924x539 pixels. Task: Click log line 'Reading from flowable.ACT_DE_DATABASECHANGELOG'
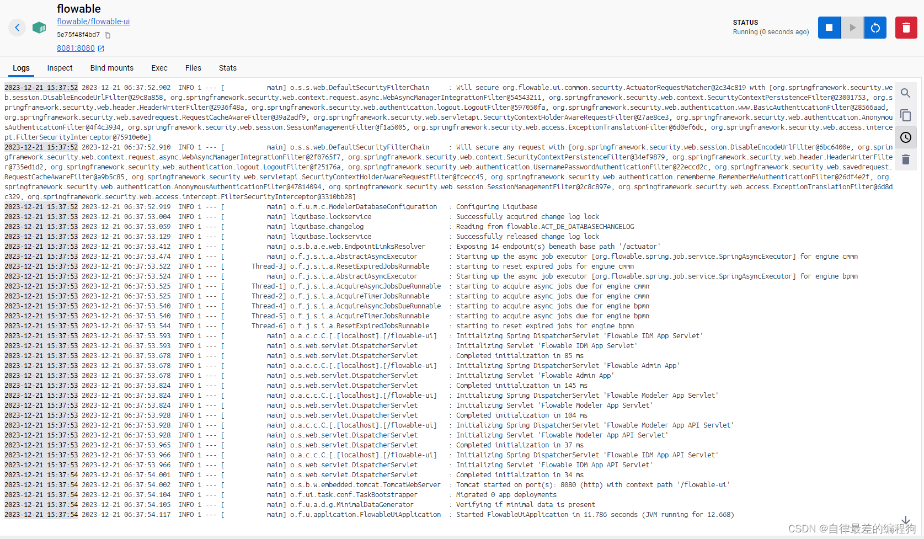pyautogui.click(x=545, y=227)
